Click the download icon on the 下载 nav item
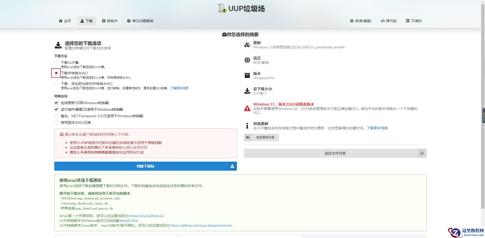 click(82, 21)
